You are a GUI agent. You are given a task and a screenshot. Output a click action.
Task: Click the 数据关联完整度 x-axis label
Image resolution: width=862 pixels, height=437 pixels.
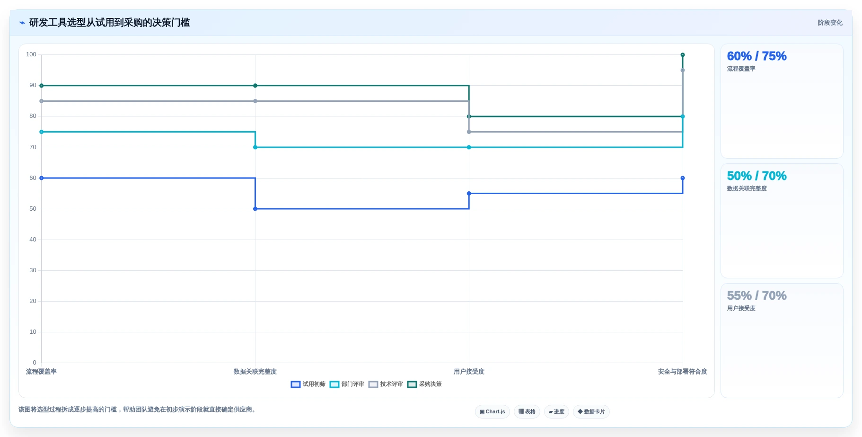click(255, 372)
